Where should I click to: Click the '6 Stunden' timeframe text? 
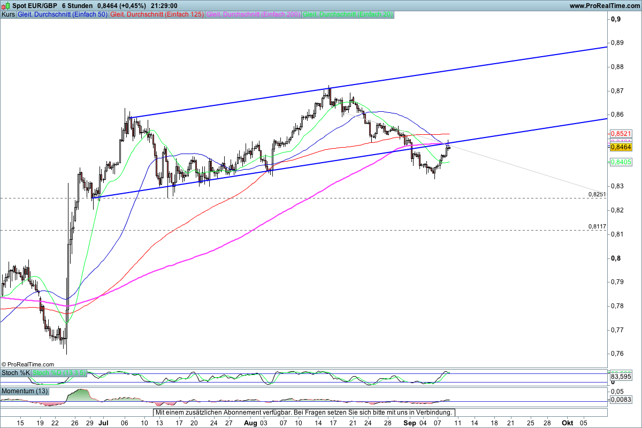click(x=77, y=5)
